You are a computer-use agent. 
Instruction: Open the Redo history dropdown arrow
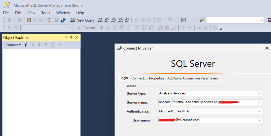tap(176, 20)
